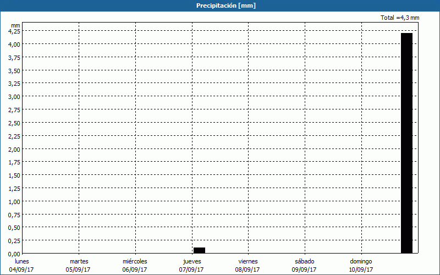Viewport: 440px width, 275px height.
Task: Click the 06/09/17 date label
Action: [135, 269]
